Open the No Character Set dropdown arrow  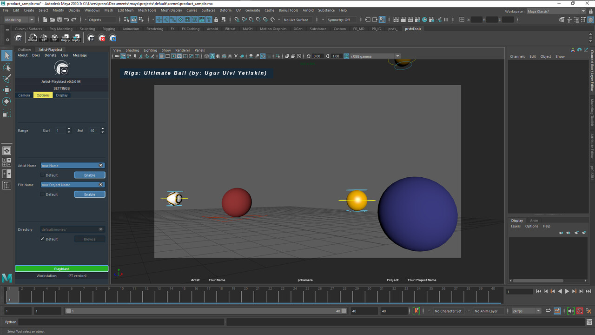click(x=430, y=311)
